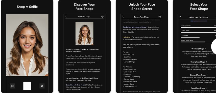Viewport: 216px width, 93px height.
Task: Adjust the Chin Width slider
Action: 198,37
